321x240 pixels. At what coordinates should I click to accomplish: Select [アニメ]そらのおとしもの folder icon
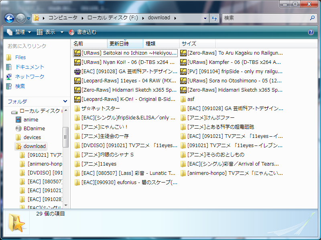click(x=183, y=155)
